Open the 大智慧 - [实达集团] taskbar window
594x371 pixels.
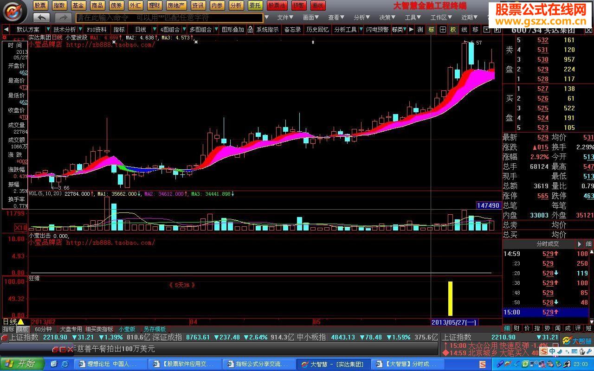[x=334, y=364]
